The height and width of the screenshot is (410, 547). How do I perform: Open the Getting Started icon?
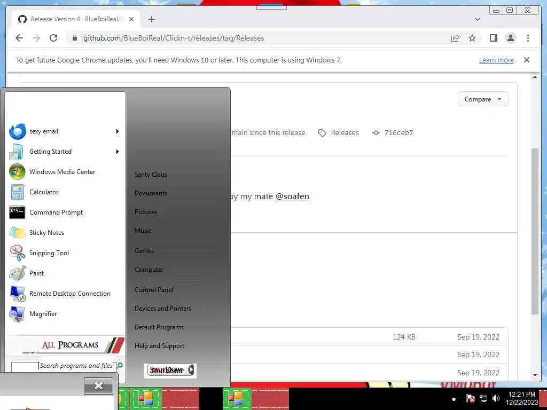[x=17, y=152]
